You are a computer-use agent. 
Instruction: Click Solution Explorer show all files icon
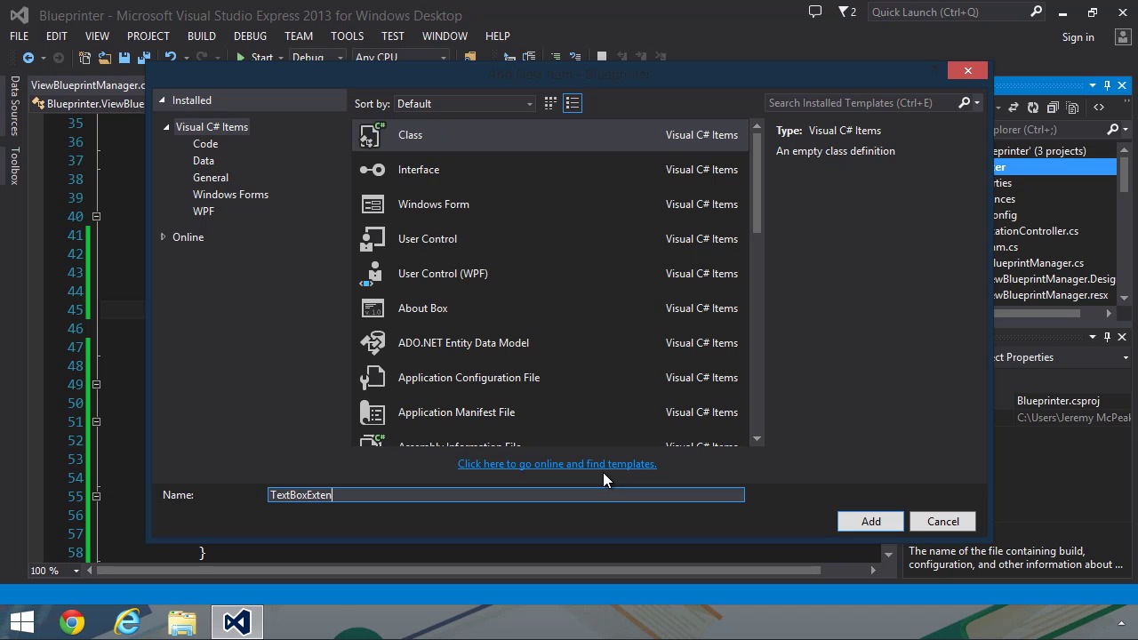pyautogui.click(x=1073, y=108)
